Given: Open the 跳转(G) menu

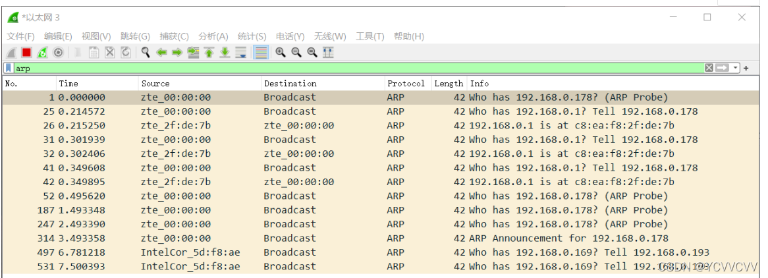Looking at the screenshot, I should [x=135, y=36].
